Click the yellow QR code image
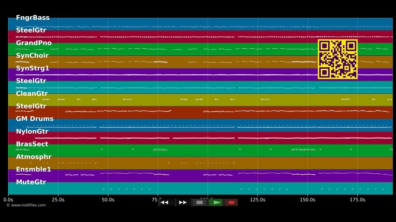The height and width of the screenshot is (222, 396). click(338, 59)
